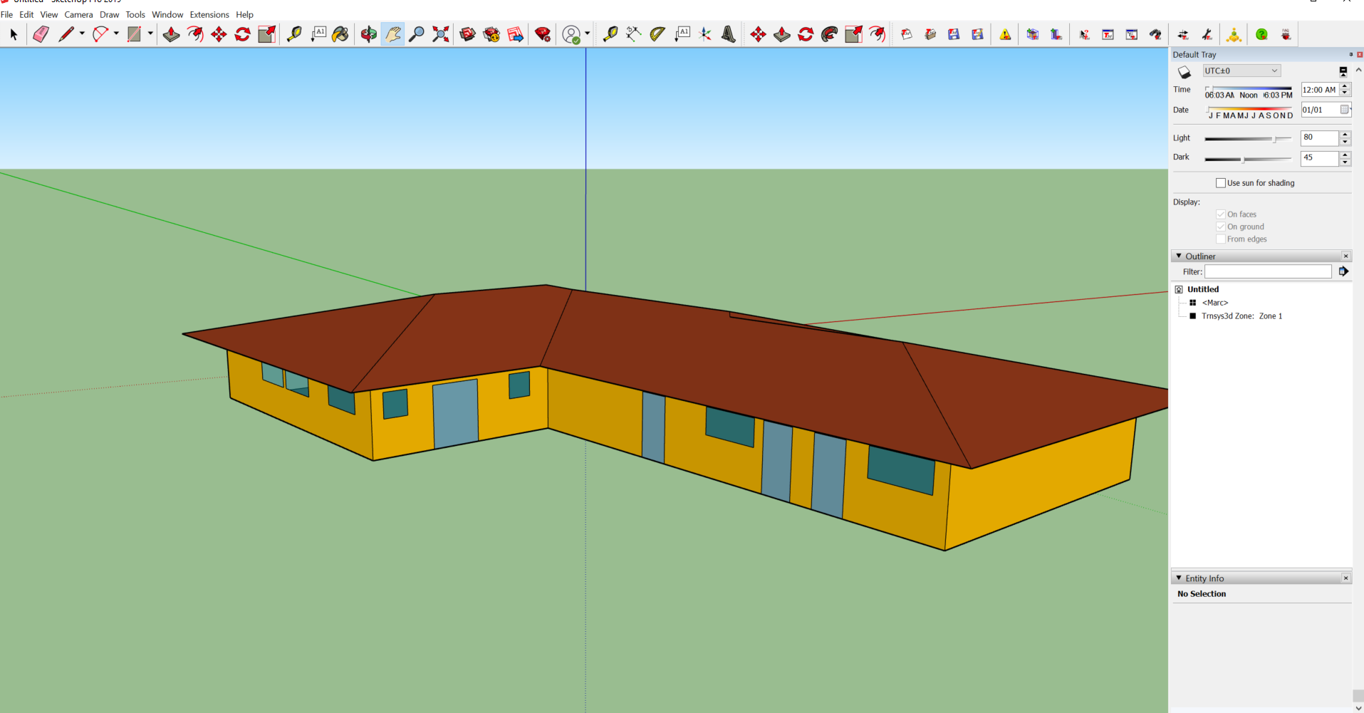Select the Move tool with four red arrows
The height and width of the screenshot is (713, 1364).
pyautogui.click(x=219, y=34)
